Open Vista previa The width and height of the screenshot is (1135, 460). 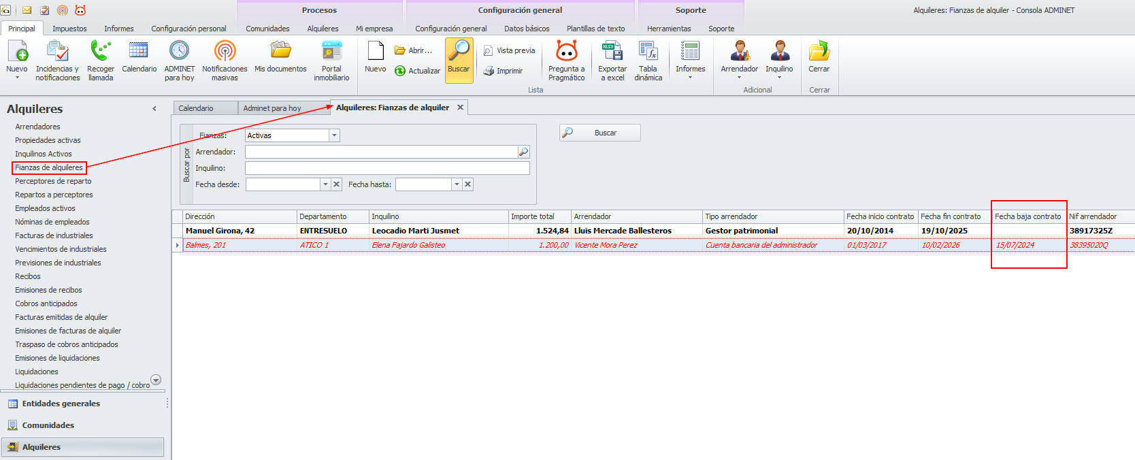[509, 50]
